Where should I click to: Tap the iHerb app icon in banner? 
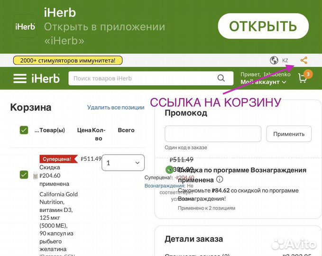click(x=25, y=26)
